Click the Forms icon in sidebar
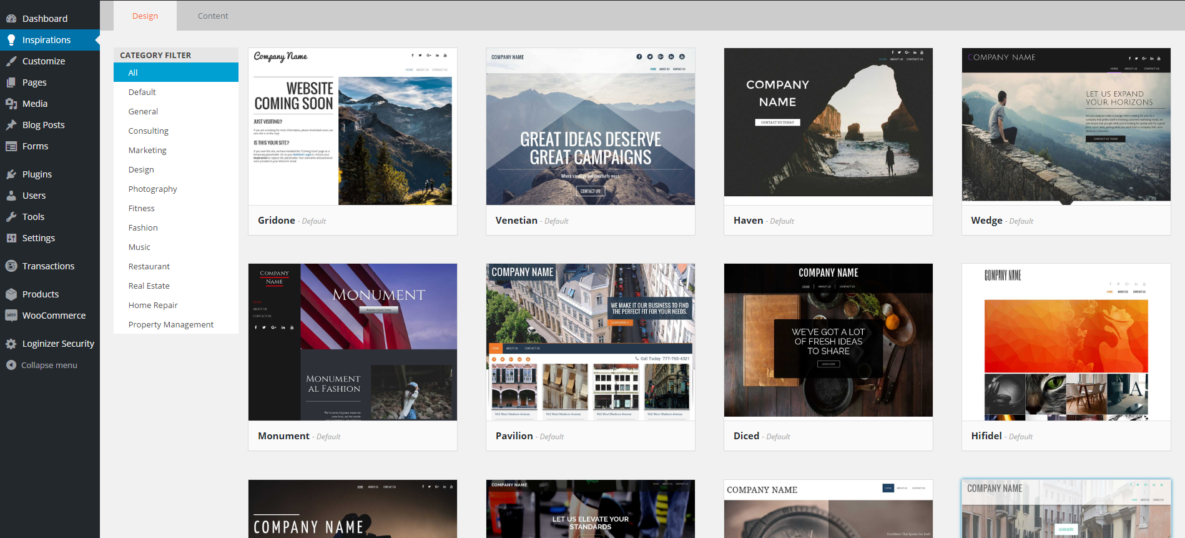 click(11, 146)
